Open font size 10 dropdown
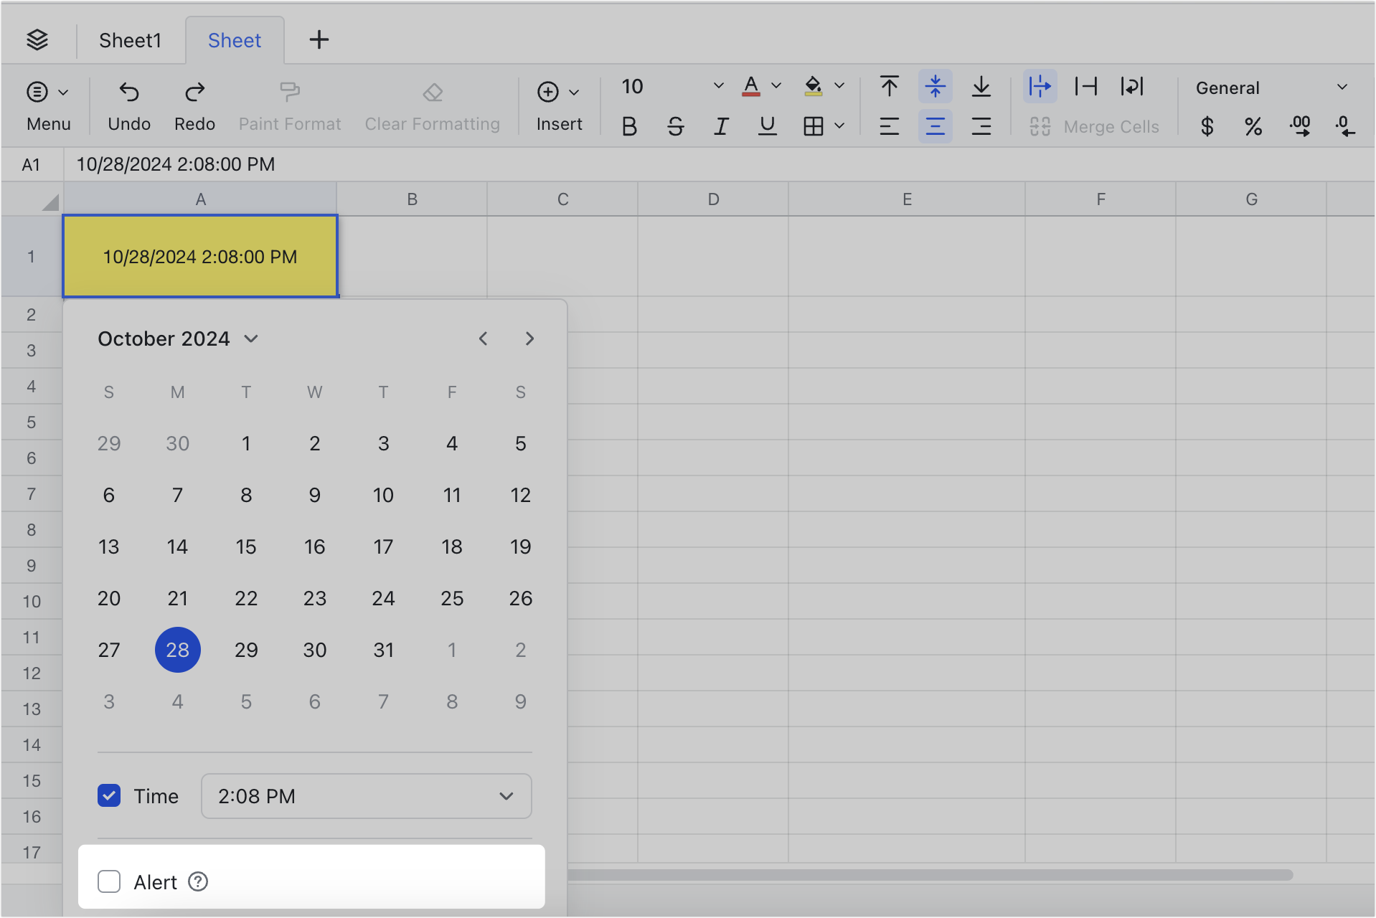 click(672, 87)
